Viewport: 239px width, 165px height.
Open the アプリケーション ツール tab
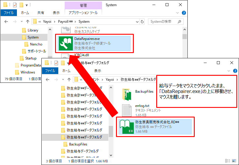[x=83, y=13]
